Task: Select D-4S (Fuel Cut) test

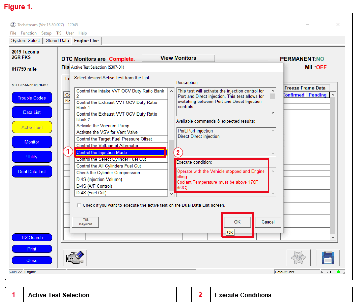Action: (121, 193)
